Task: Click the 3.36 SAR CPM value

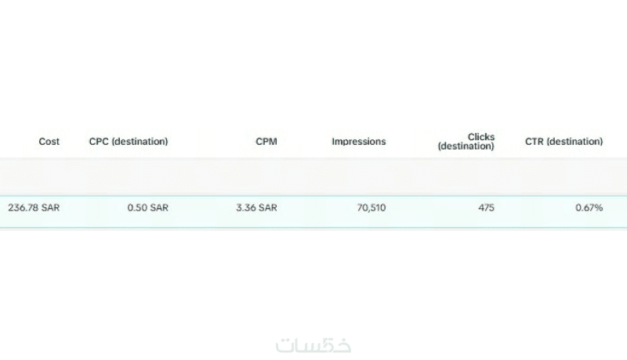Action: click(x=256, y=208)
